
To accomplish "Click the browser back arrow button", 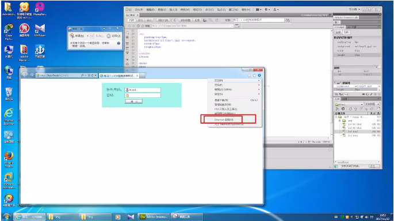I will [25, 75].
